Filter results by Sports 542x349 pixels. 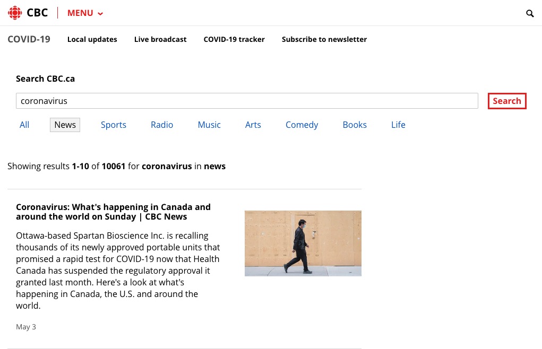click(114, 125)
